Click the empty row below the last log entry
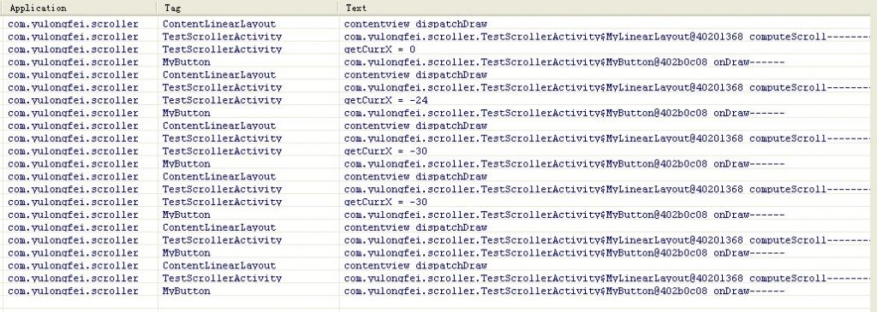The width and height of the screenshot is (877, 312). (x=438, y=303)
